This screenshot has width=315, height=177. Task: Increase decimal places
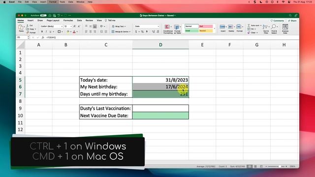pyautogui.click(x=154, y=31)
